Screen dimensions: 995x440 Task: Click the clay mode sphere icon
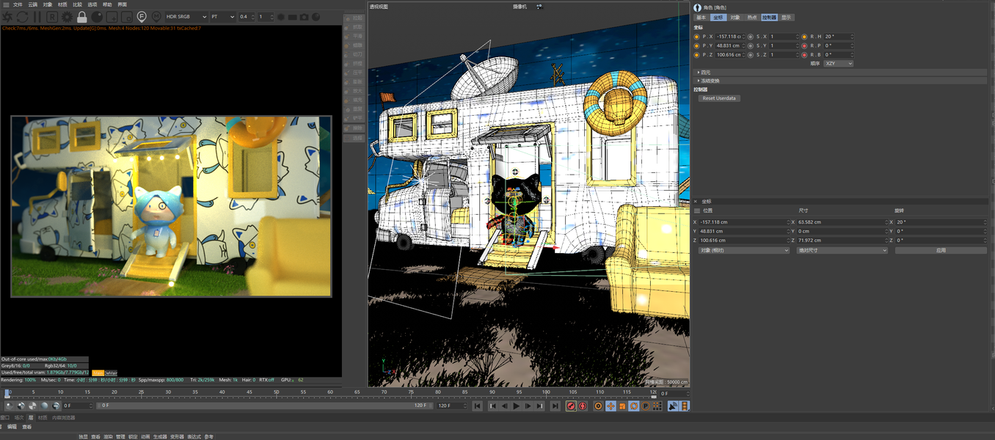pos(96,16)
